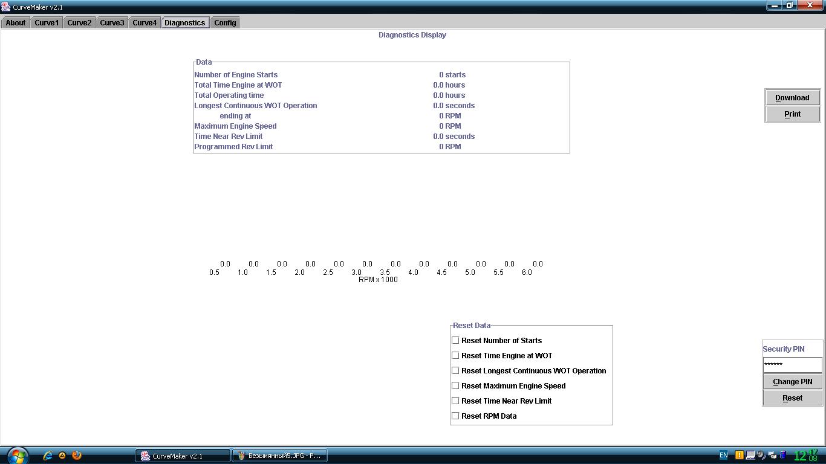Launch Firefox from quick launch

point(77,456)
